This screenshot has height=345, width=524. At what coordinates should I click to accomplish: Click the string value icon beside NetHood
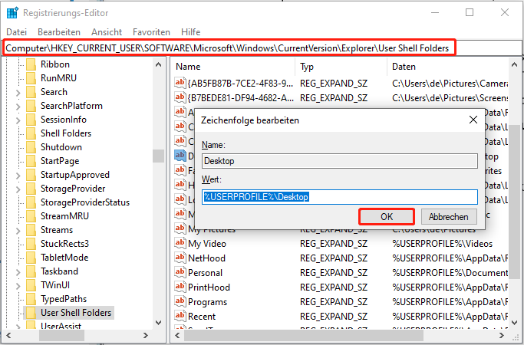pyautogui.click(x=180, y=258)
